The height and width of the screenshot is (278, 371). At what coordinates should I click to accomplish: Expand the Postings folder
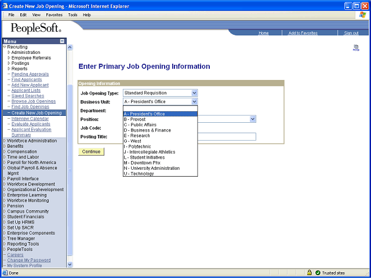[x=9, y=63]
